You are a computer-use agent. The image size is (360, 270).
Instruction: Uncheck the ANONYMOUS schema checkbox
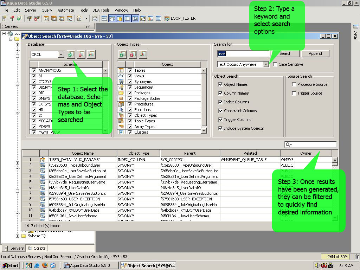34,70
